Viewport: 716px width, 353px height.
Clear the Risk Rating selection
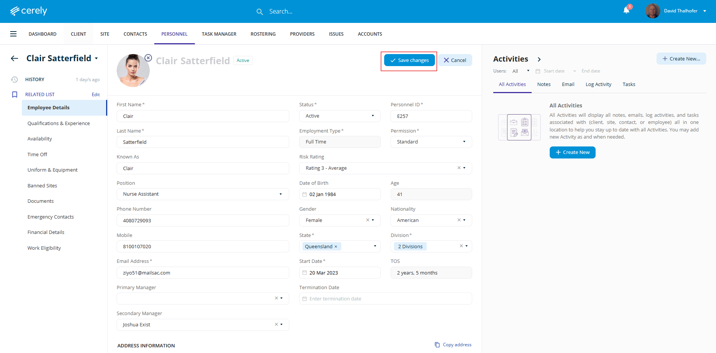click(459, 168)
